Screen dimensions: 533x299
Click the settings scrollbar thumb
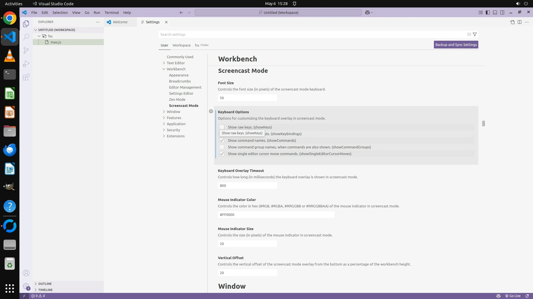coord(483,123)
